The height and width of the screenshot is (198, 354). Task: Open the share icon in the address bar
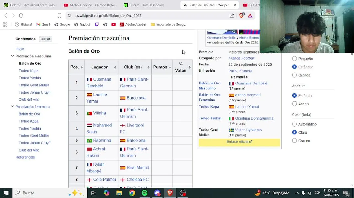pos(232,16)
